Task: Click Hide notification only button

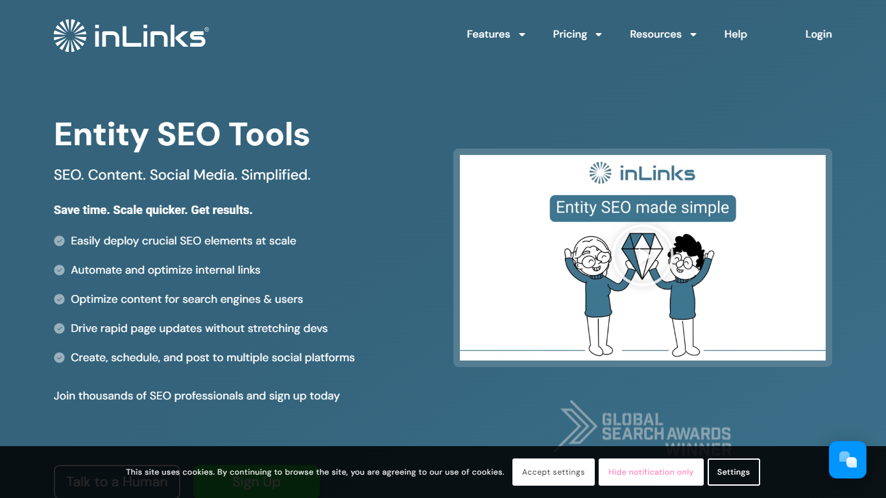Action: coord(651,472)
